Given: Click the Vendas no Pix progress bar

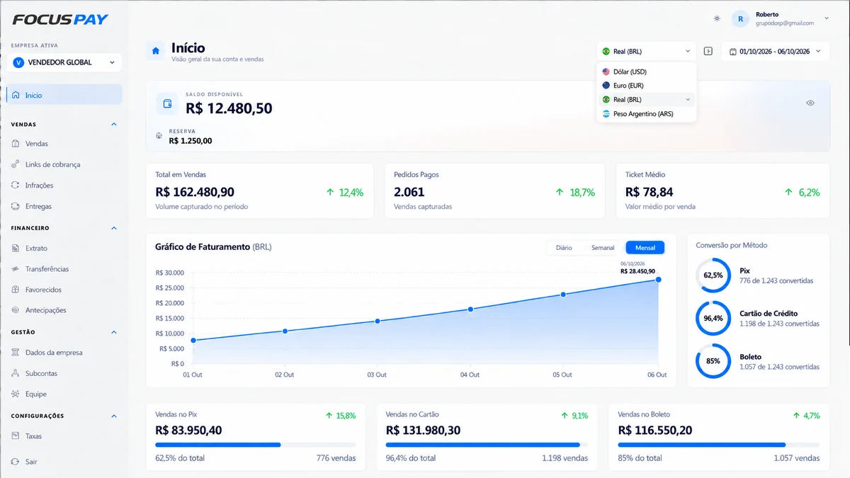Looking at the screenshot, I should 255,445.
